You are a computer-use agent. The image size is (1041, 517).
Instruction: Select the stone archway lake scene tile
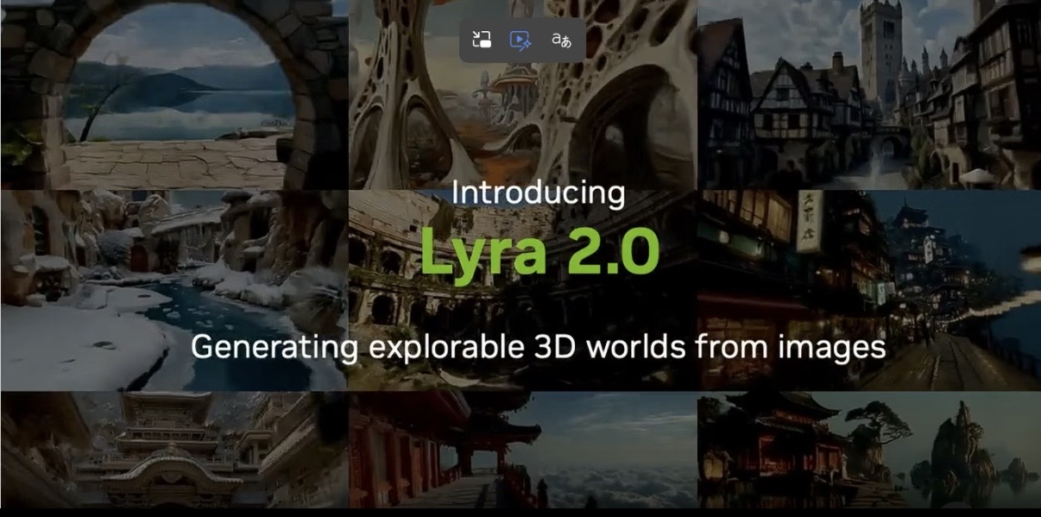[x=173, y=95]
